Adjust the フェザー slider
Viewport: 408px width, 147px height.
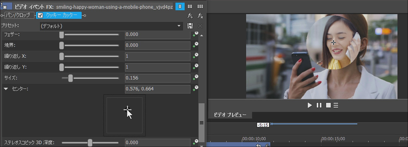click(x=61, y=34)
